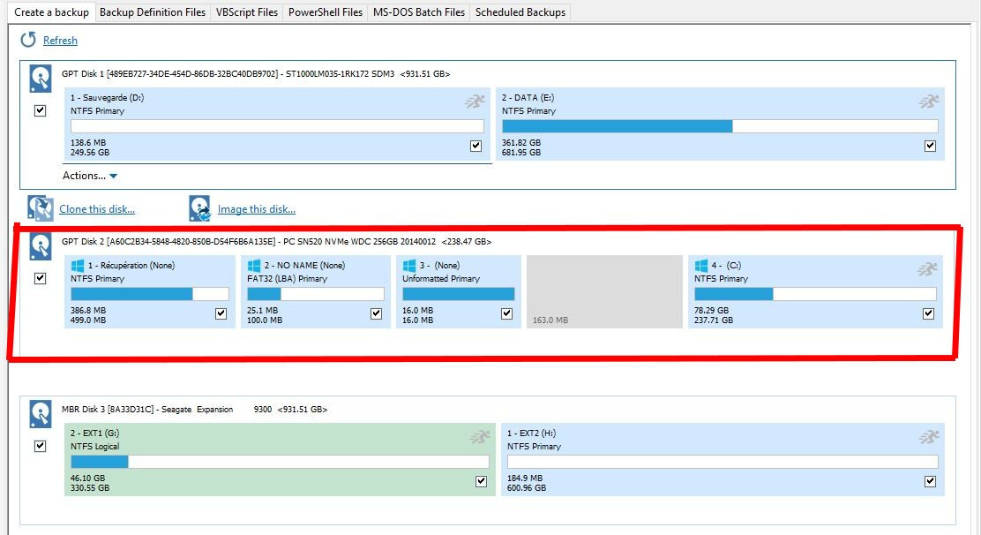Toggle the NO NAME FAT32 partition checkbox
The width and height of the screenshot is (981, 535).
point(376,313)
